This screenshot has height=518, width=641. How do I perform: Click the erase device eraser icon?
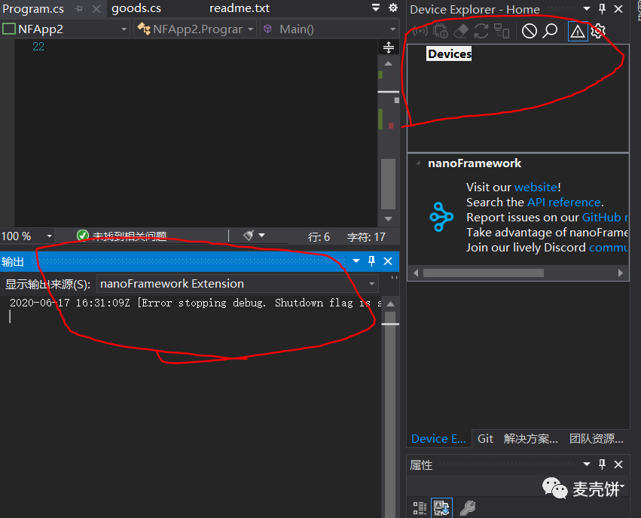[x=461, y=31]
